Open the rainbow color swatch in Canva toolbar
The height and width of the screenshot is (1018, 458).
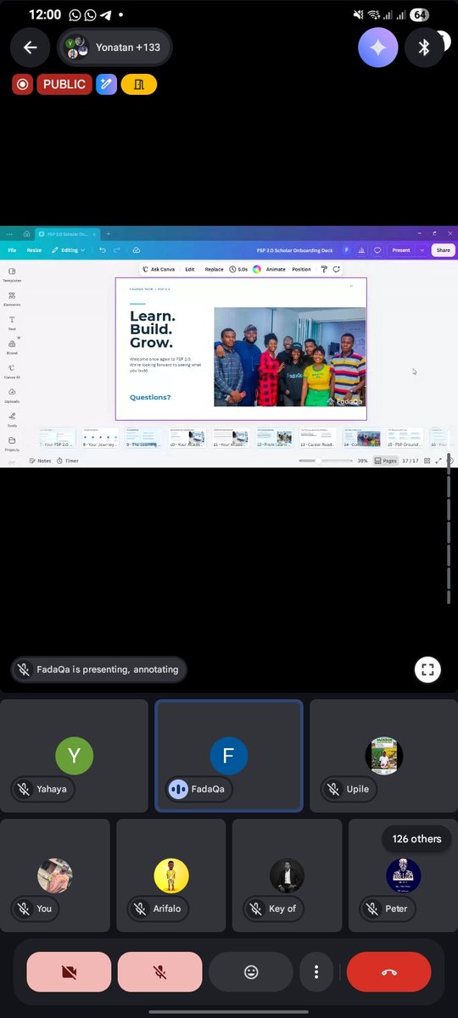tap(257, 269)
